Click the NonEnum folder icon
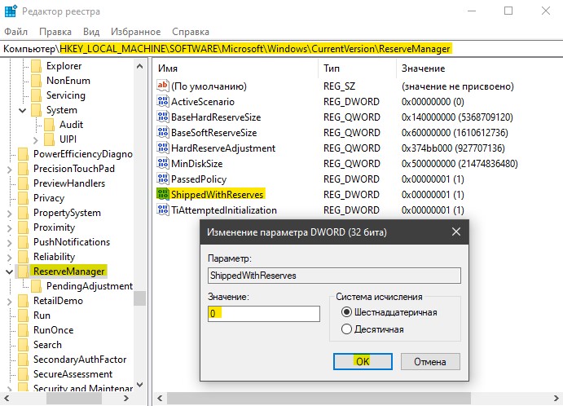 tap(37, 81)
